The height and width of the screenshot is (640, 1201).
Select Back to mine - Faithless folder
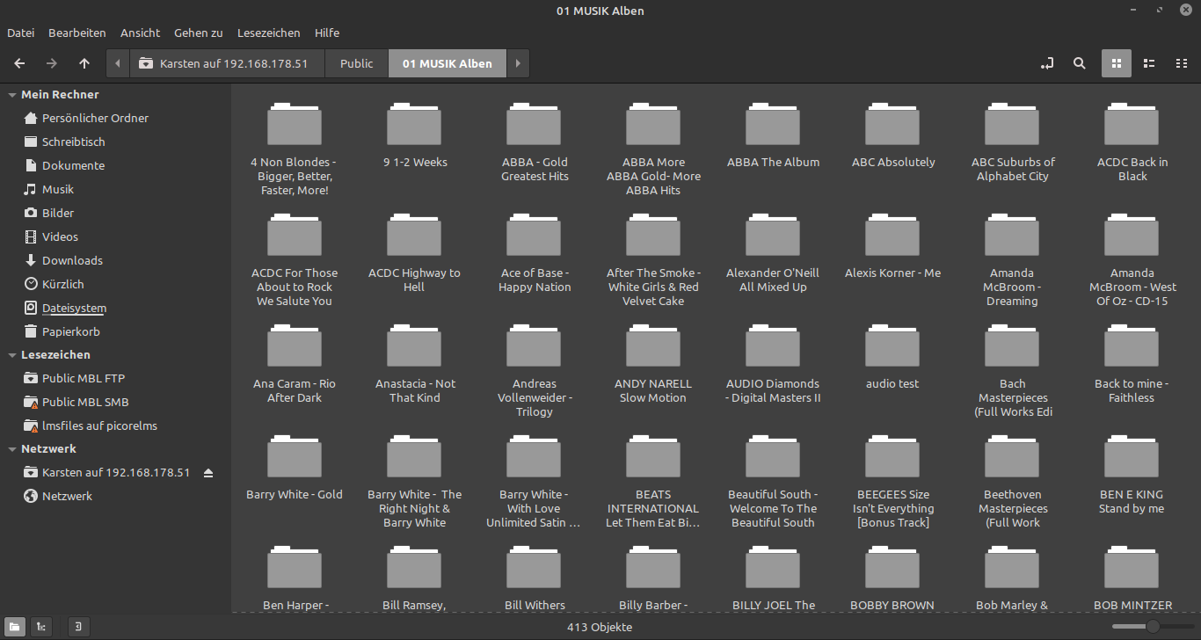[x=1132, y=364]
